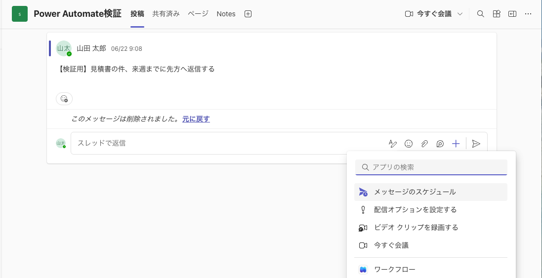This screenshot has height=278, width=542.
Task: Open the text formatting pen icon
Action: 393,144
